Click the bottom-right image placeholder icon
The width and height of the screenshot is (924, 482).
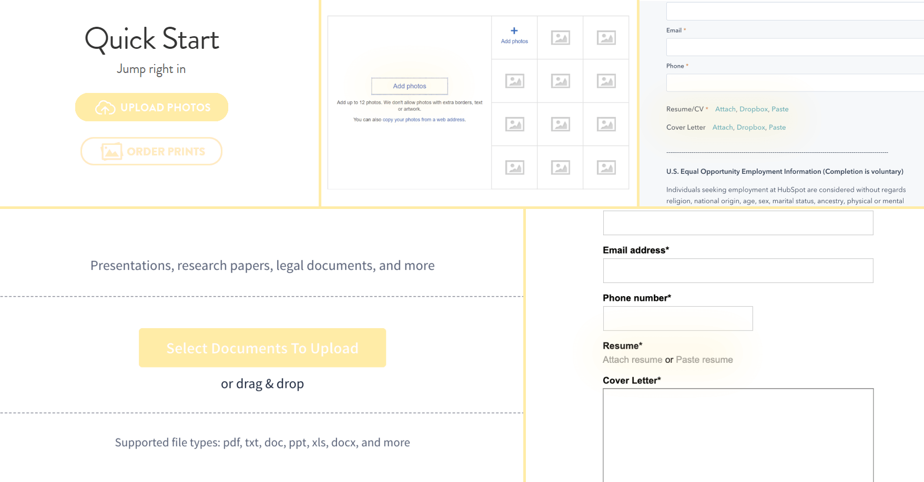[x=606, y=167]
